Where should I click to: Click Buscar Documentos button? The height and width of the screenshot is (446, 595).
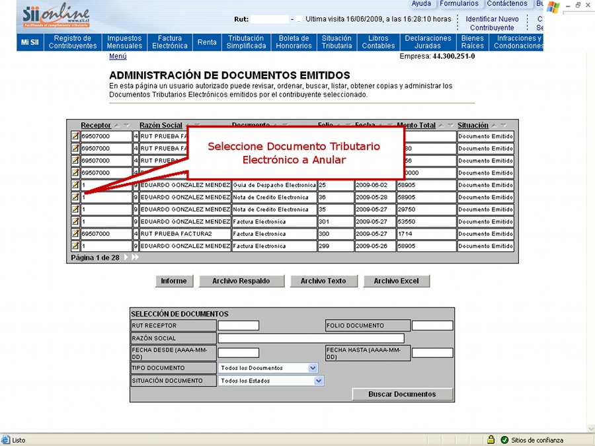pos(402,394)
